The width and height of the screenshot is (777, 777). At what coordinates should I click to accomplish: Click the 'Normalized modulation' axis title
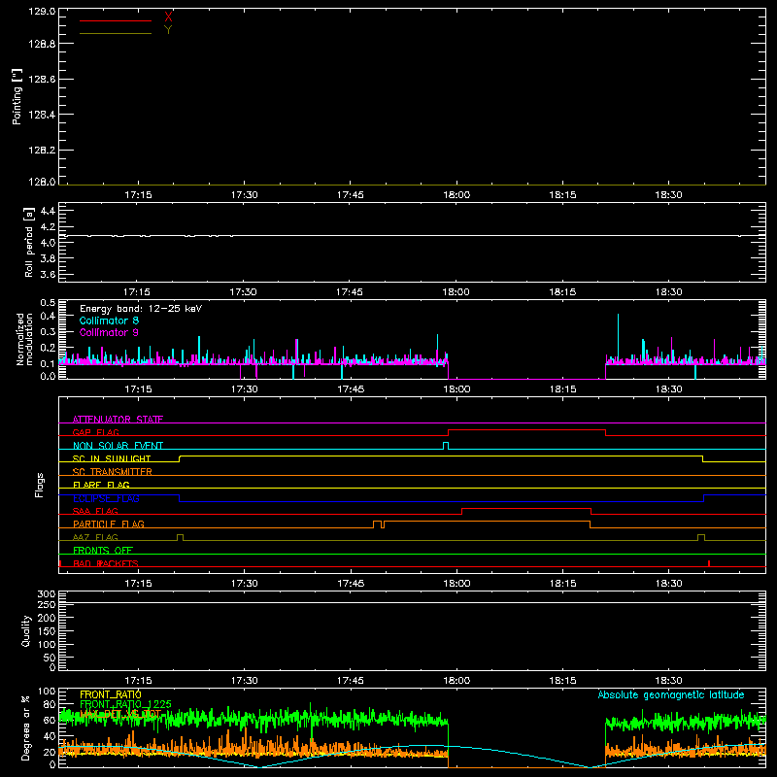23,339
